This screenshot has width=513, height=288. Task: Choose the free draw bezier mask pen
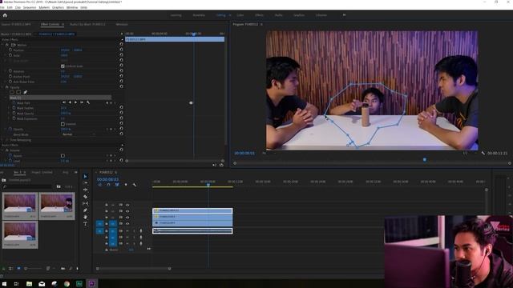click(x=25, y=93)
